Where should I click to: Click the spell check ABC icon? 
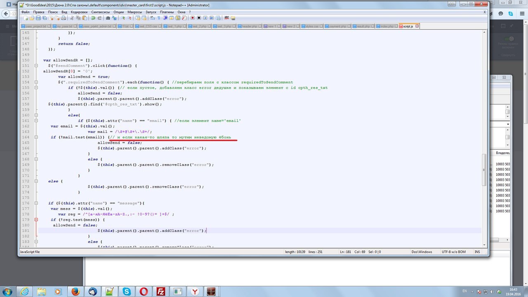click(x=226, y=18)
